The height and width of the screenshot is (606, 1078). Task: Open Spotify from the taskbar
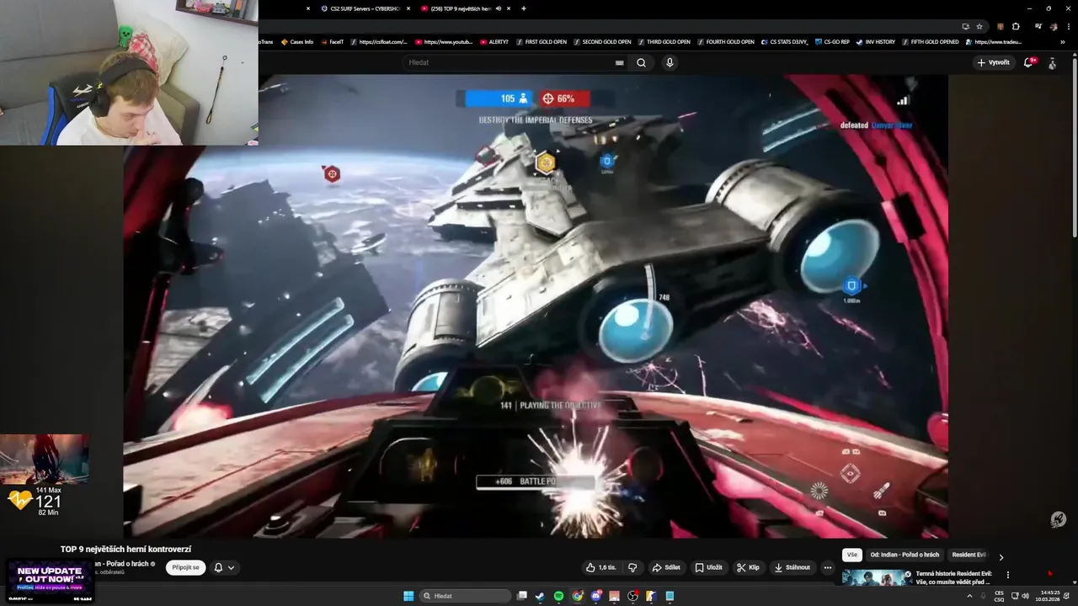[558, 596]
